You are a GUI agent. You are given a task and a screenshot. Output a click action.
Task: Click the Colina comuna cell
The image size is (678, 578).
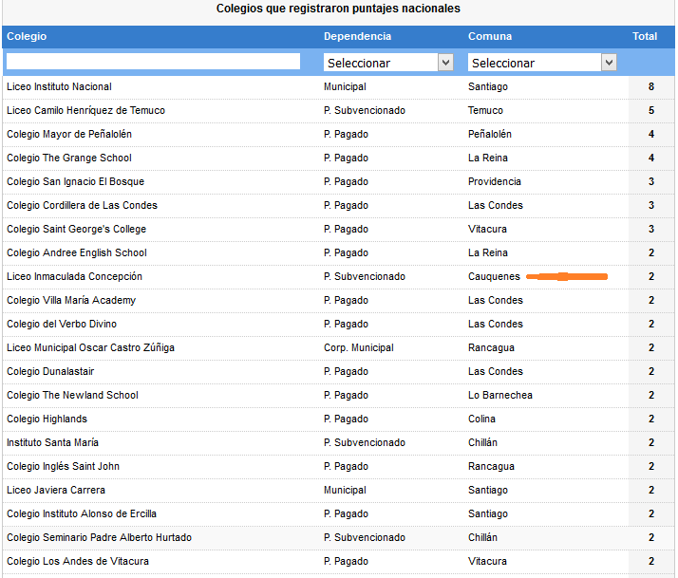[x=481, y=419]
